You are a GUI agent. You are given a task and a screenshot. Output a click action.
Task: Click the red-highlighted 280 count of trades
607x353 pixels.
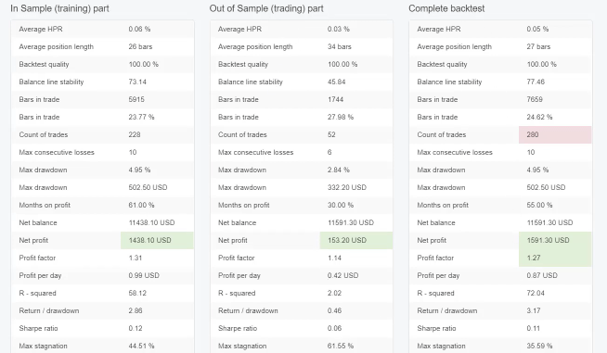click(x=555, y=134)
